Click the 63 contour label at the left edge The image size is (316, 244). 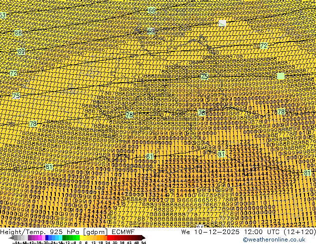coord(2,15)
